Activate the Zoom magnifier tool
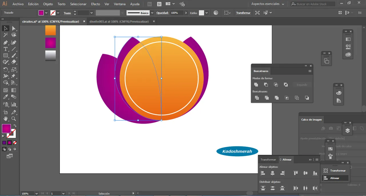Viewport: 366px width, 196px height. (13, 118)
